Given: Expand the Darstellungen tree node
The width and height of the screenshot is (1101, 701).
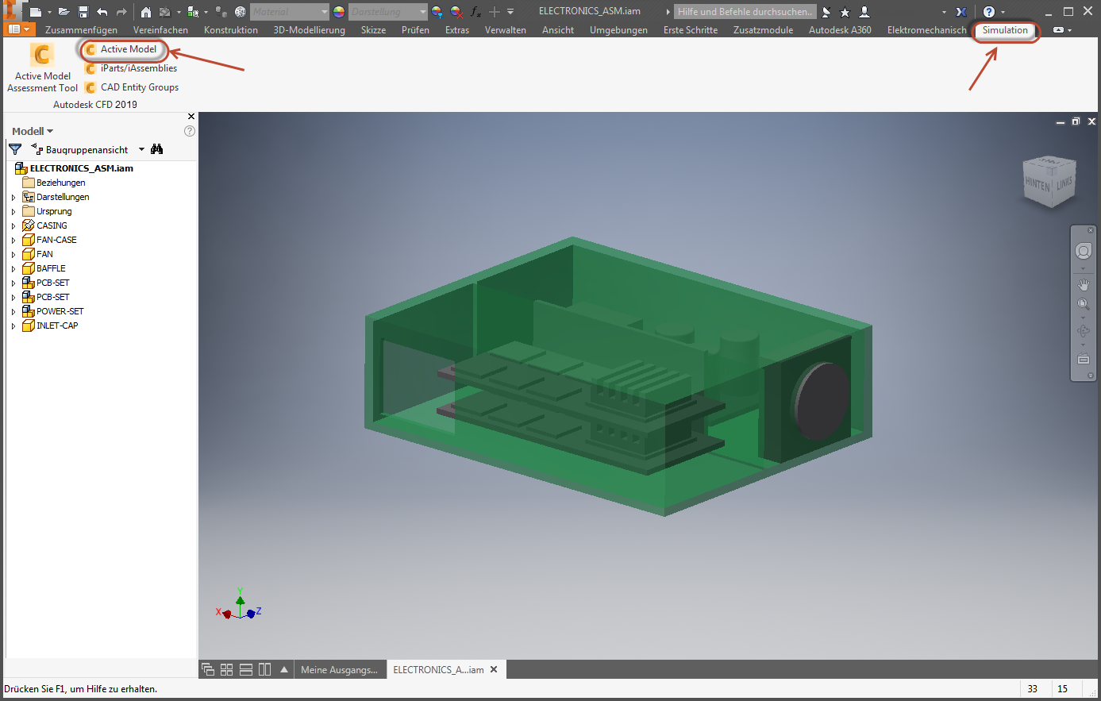Looking at the screenshot, I should [13, 197].
